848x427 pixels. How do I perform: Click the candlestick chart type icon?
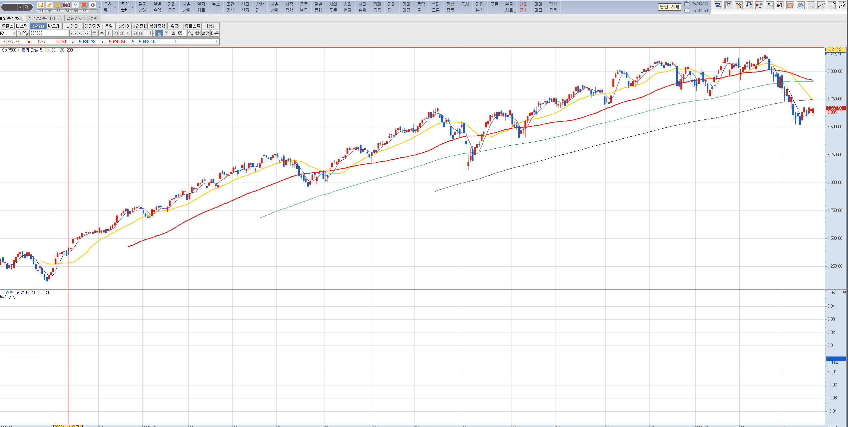tap(780, 5)
